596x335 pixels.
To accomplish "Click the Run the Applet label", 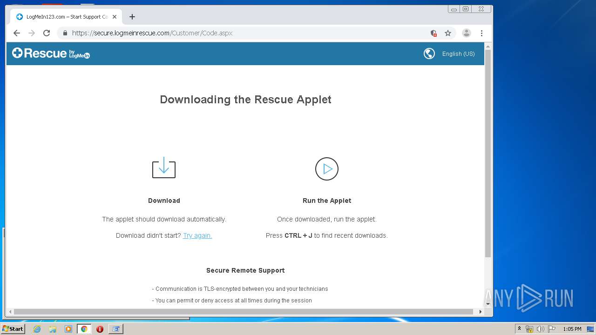I will pos(327,201).
